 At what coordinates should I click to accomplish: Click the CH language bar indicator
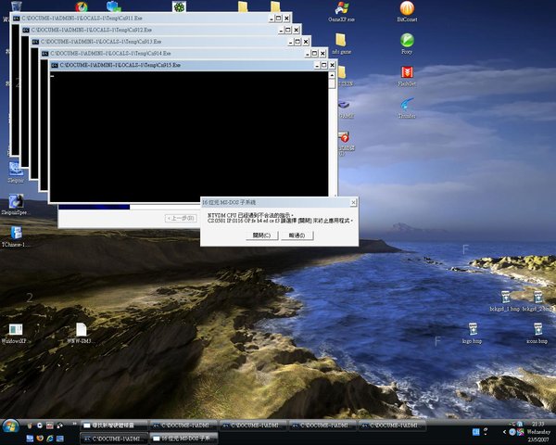tap(476, 432)
